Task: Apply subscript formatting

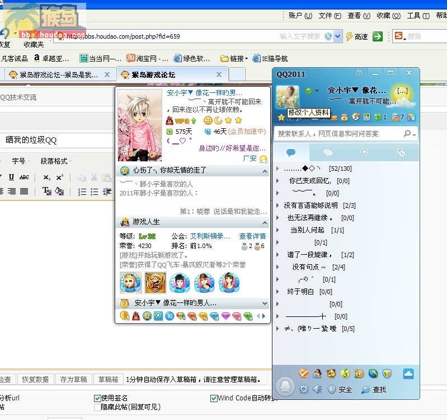Action: (47, 178)
